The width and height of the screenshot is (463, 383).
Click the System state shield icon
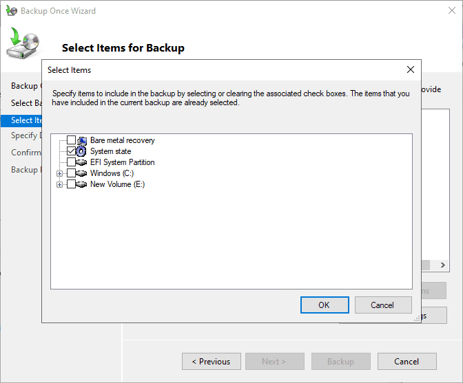point(82,151)
